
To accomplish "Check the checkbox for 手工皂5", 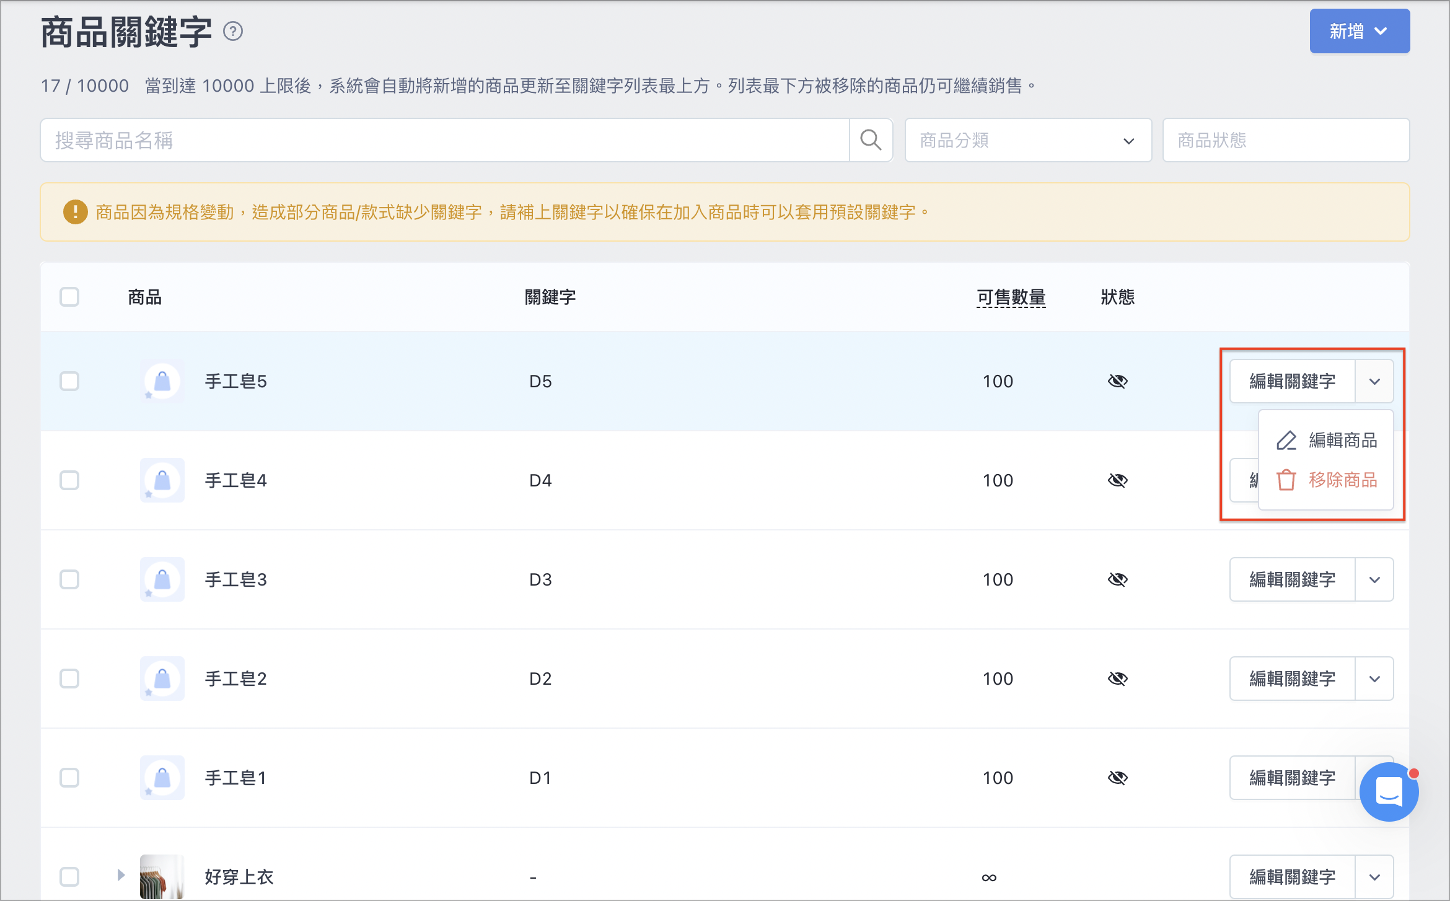I will (x=69, y=381).
